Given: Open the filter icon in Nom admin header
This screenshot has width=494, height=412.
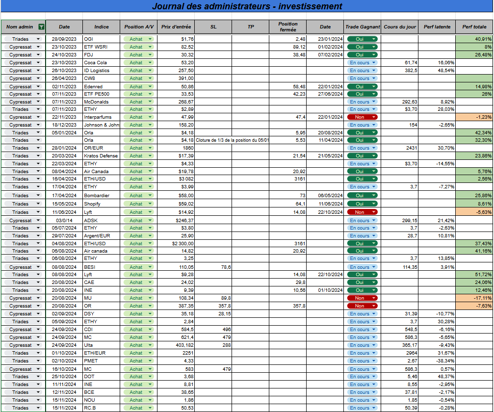Looking at the screenshot, I should [41, 27].
